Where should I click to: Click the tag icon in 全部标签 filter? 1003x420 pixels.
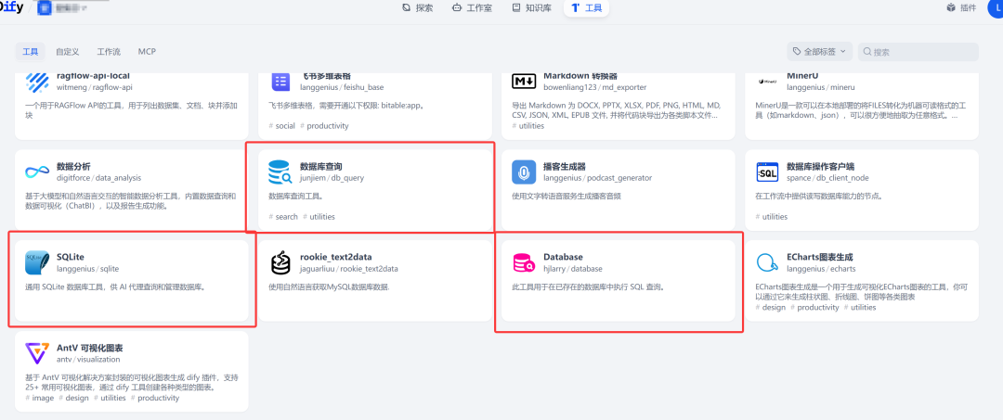[x=797, y=51]
